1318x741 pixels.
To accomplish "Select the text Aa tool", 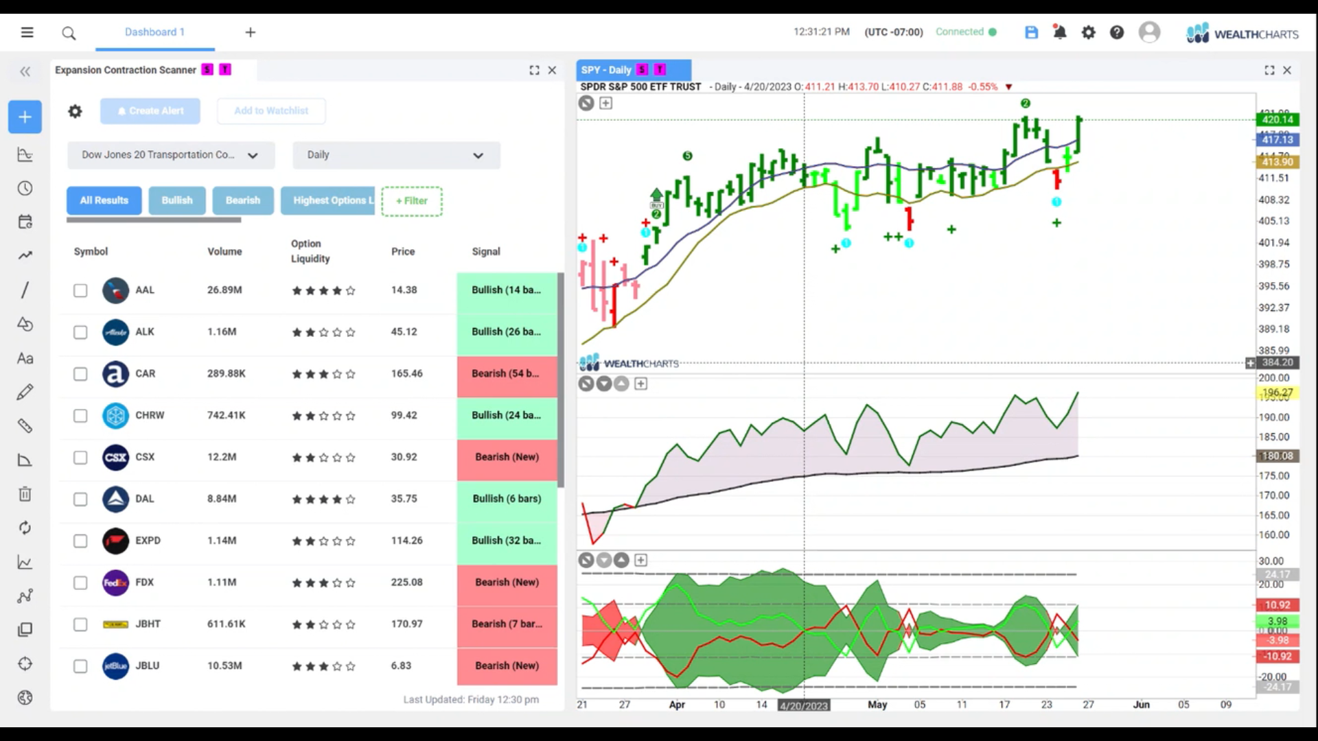I will pos(25,358).
